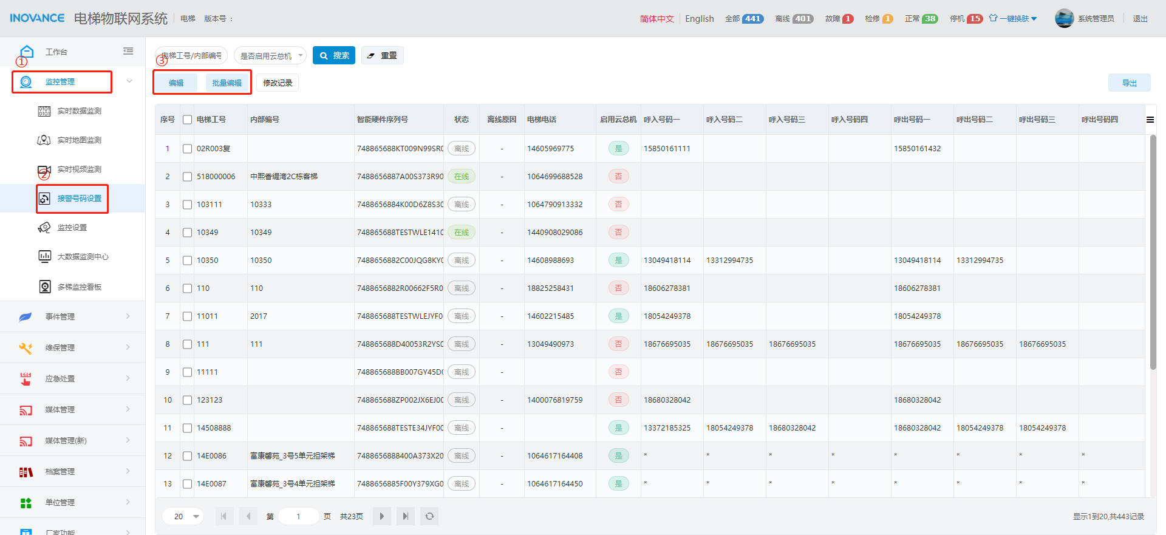This screenshot has height=535, width=1166.
Task: Select all rows with header checkbox
Action: (187, 120)
